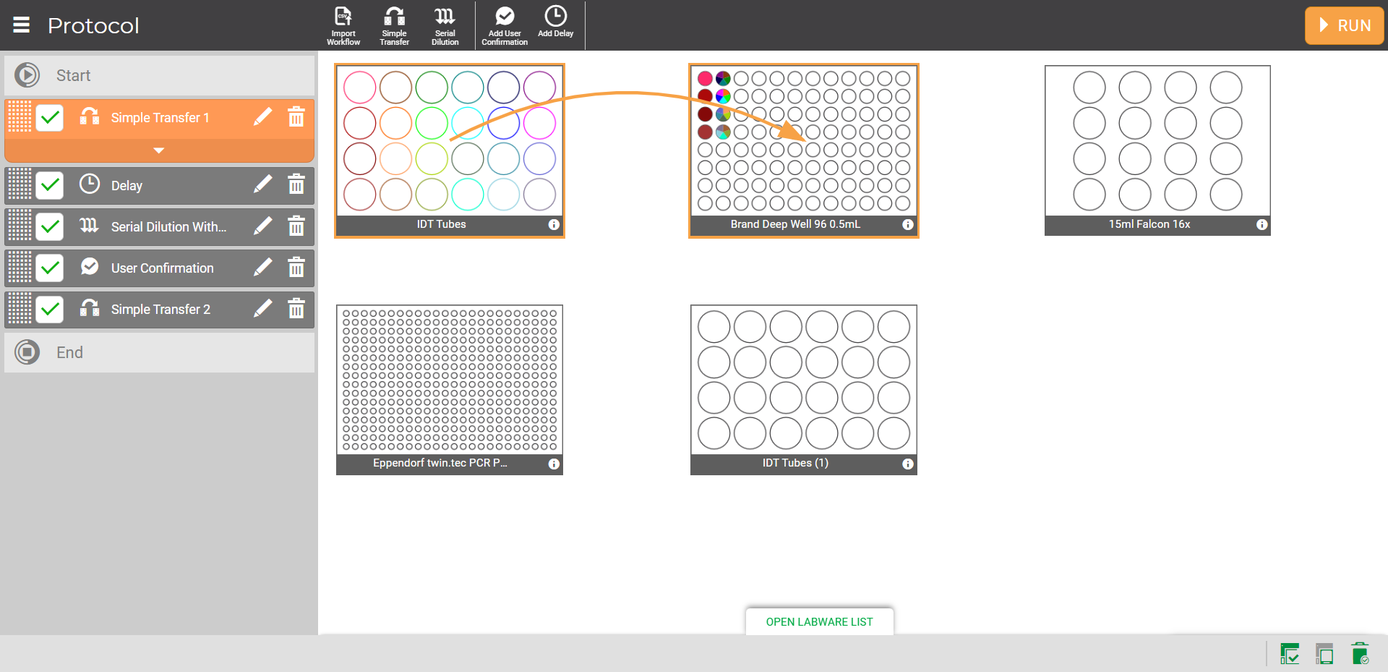Select the Serial Dilution With... step
The image size is (1388, 672).
168,227
